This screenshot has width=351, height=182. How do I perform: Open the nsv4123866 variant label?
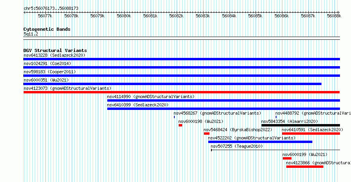coord(319,163)
